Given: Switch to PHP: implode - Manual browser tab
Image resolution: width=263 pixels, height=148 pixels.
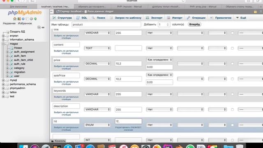Looking at the screenshot, I should coord(129,7).
